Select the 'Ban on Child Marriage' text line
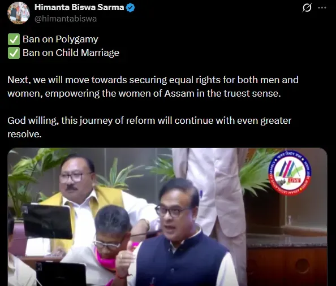Image resolution: width=336 pixels, height=286 pixels. click(71, 53)
